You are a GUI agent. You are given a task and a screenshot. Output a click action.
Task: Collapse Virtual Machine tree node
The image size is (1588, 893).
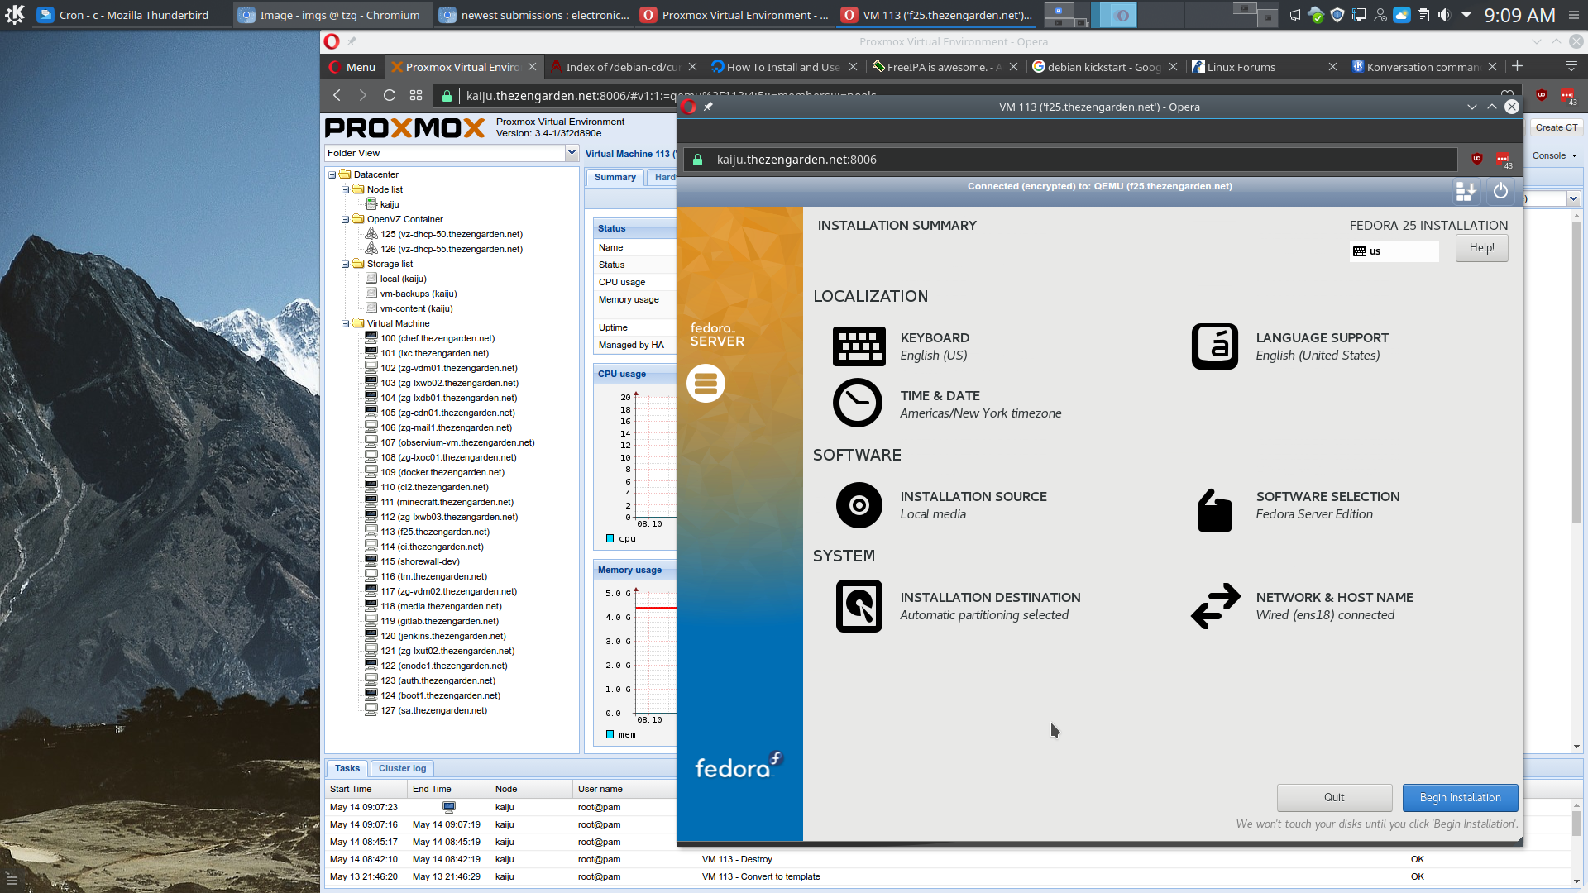click(x=346, y=323)
